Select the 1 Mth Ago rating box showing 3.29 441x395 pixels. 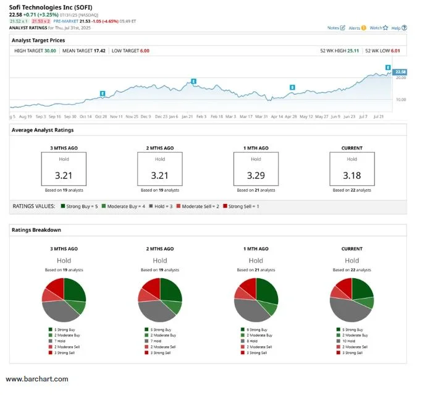(x=256, y=167)
